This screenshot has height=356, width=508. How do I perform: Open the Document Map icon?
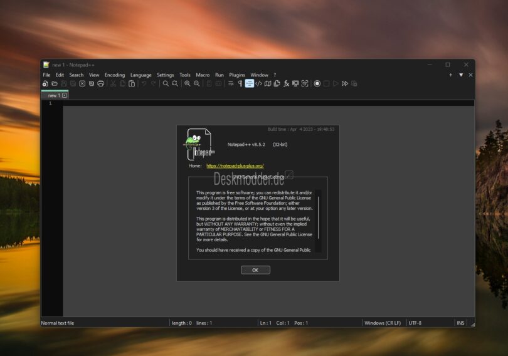coord(268,83)
